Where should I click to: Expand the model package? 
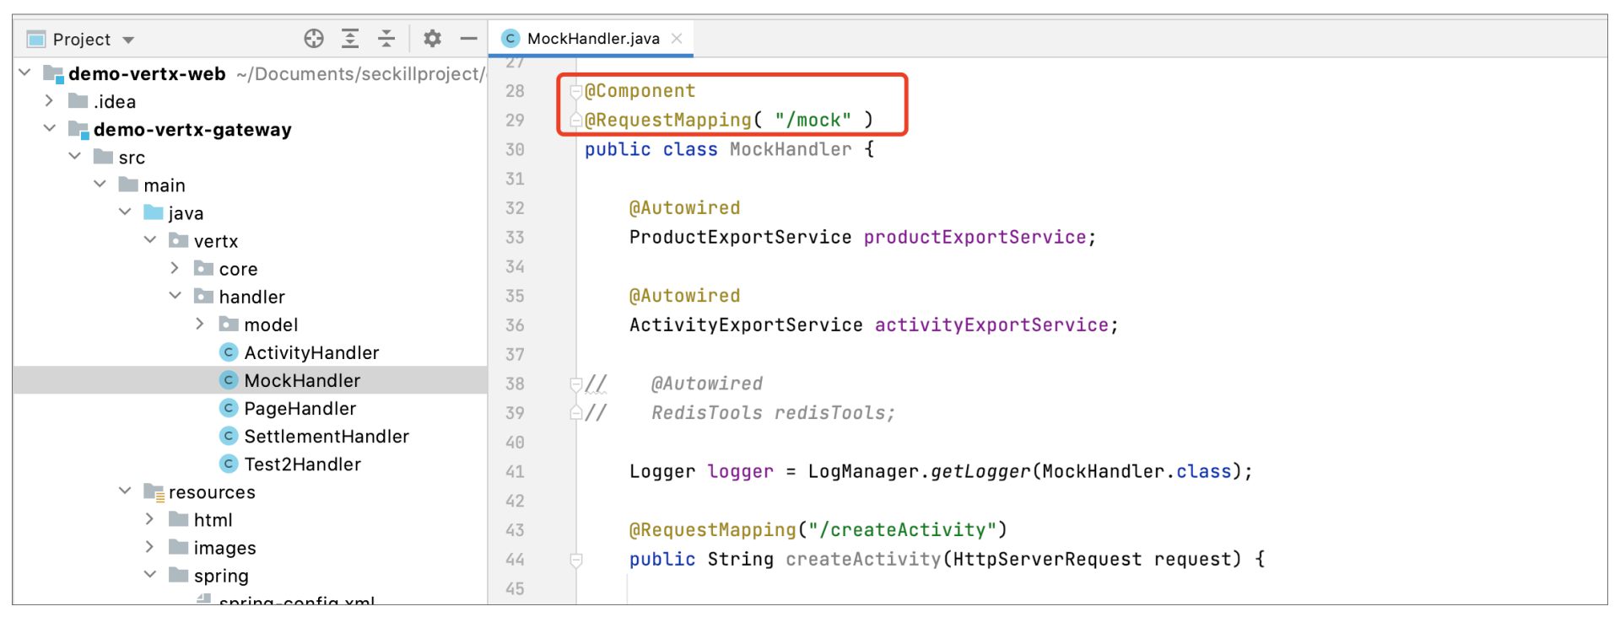pos(200,324)
